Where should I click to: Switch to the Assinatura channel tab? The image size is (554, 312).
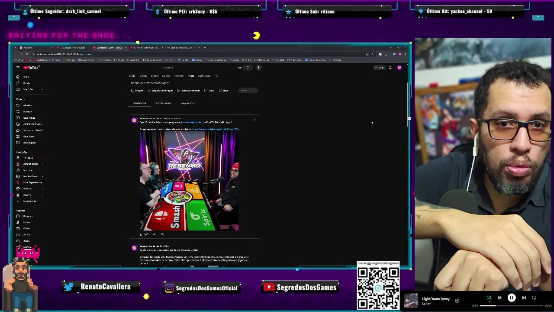tap(204, 76)
